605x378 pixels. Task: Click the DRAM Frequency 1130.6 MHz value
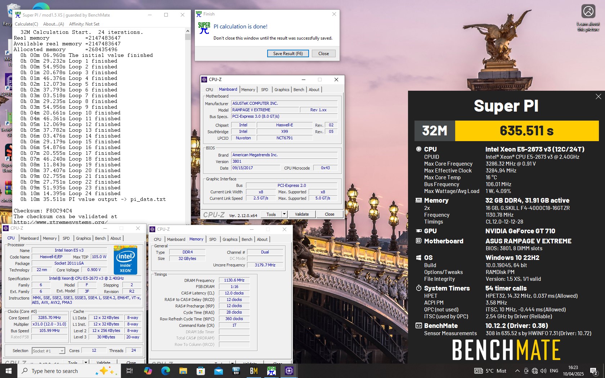(x=234, y=280)
